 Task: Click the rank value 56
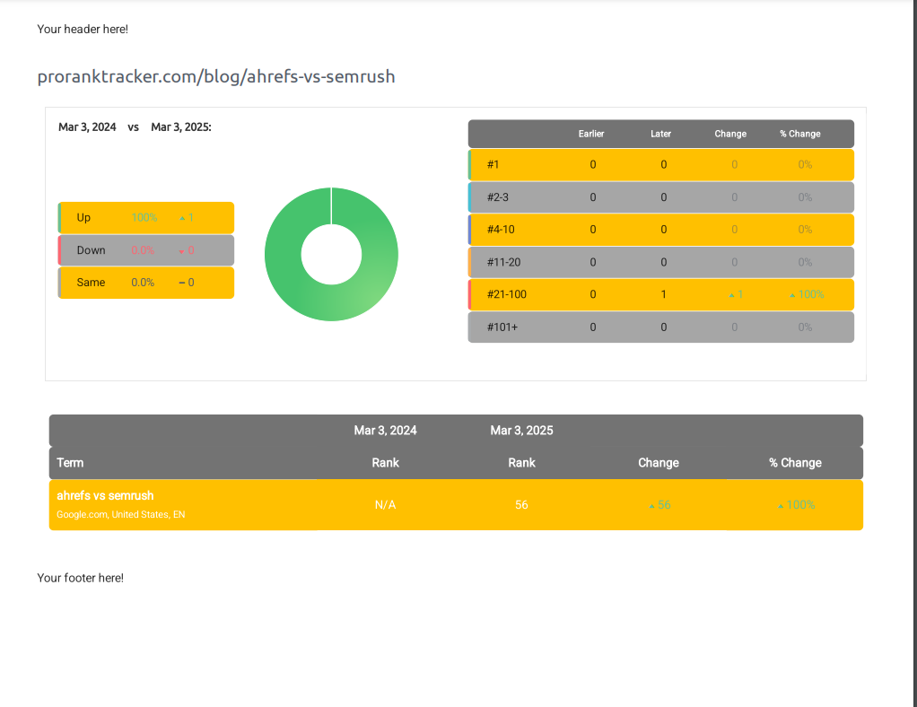click(521, 504)
